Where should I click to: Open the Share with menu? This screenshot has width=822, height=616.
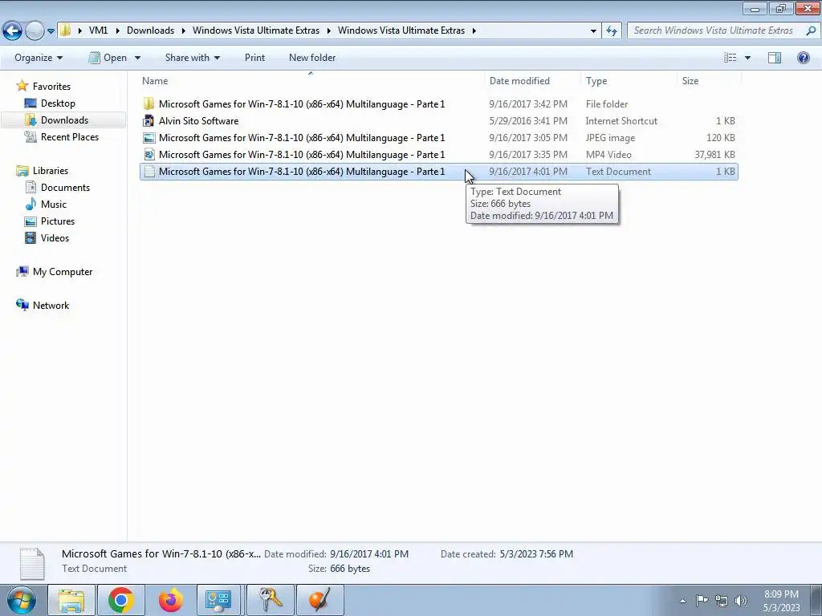(193, 58)
